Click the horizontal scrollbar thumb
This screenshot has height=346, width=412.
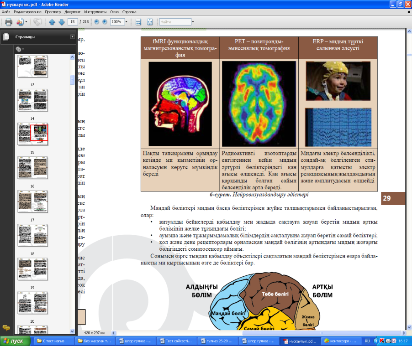(x=322, y=333)
